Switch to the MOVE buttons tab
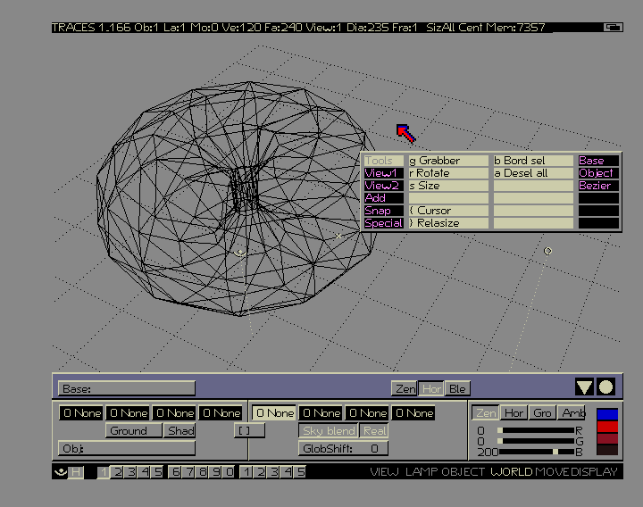Viewport: 643px width, 507px height. point(552,472)
